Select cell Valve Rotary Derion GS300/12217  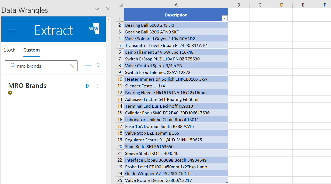[176, 180]
